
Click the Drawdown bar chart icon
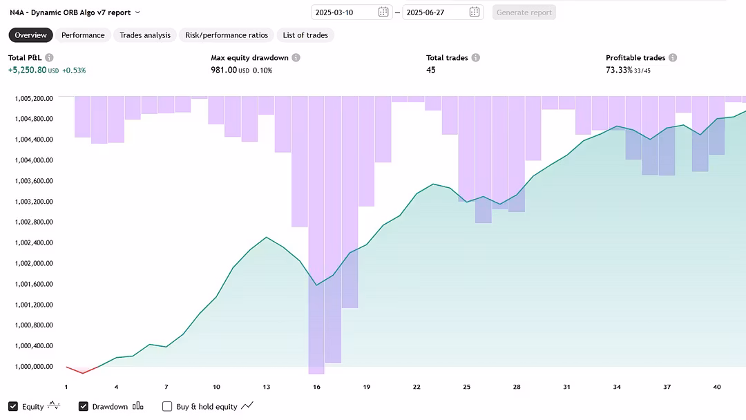pos(138,405)
